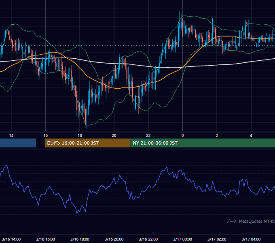Screen dimensions: 275x243
Task: Click the 3/17 02:00 date label
Action: [x=217, y=239]
